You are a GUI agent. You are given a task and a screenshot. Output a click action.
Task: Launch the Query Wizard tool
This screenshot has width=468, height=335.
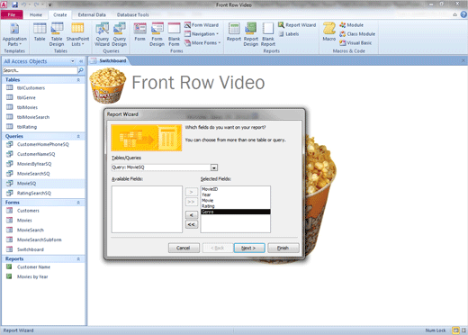tap(103, 34)
